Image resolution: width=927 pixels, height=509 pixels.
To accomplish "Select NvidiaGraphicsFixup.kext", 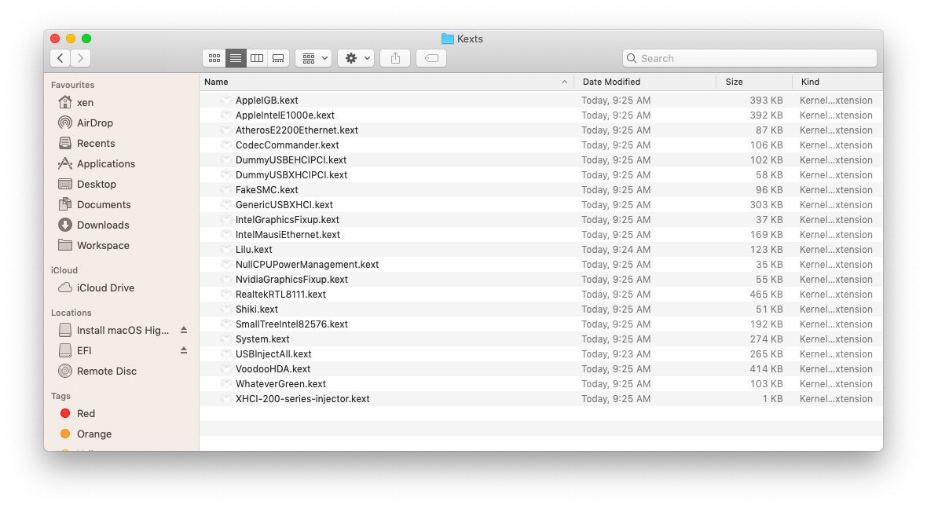I will point(291,280).
